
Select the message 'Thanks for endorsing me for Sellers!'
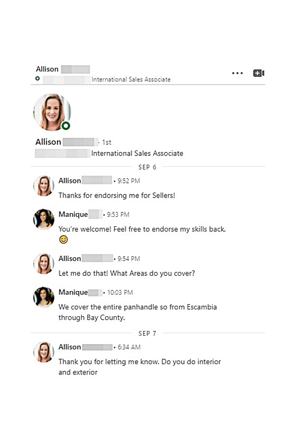(117, 195)
